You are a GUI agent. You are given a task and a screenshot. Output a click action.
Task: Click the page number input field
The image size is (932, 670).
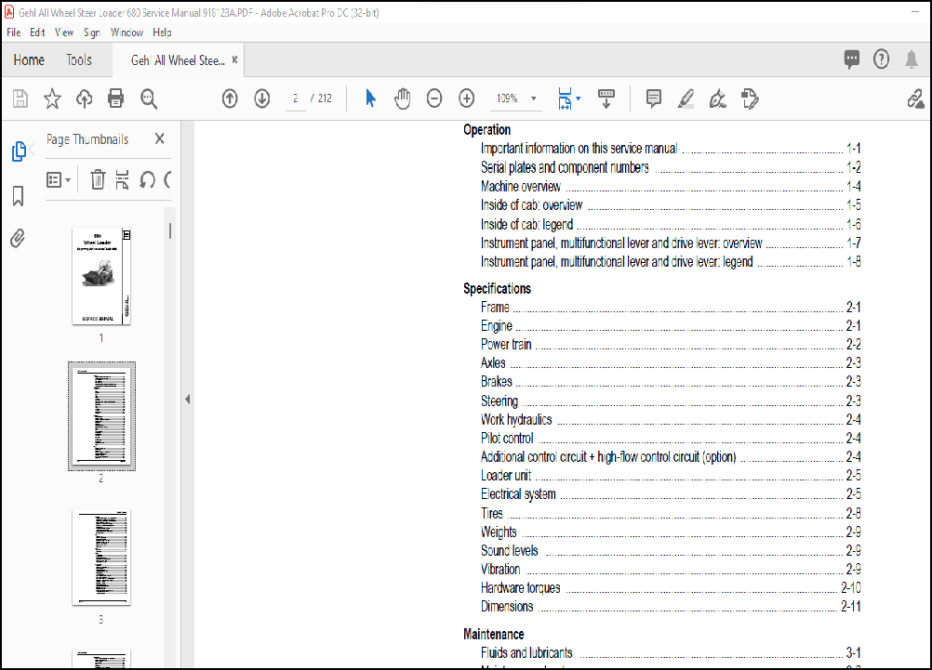(x=296, y=99)
